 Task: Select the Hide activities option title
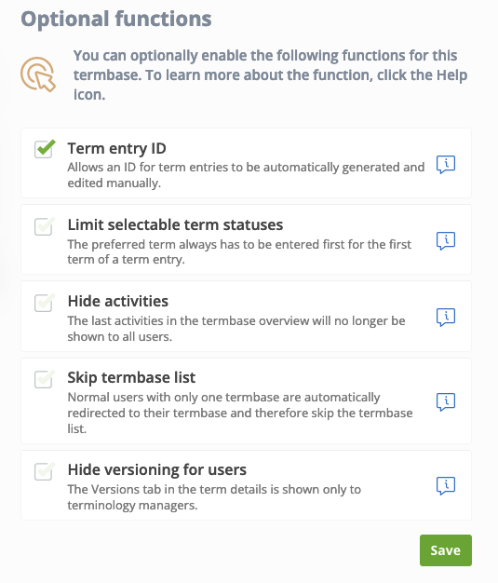click(x=118, y=301)
